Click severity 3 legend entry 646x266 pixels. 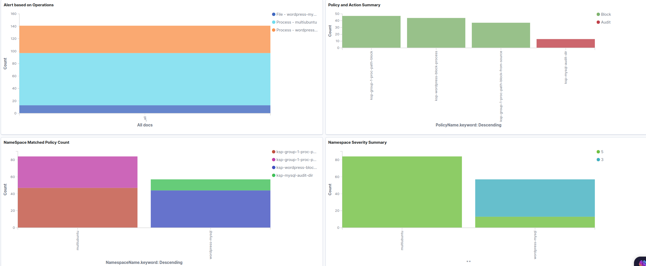600,160
